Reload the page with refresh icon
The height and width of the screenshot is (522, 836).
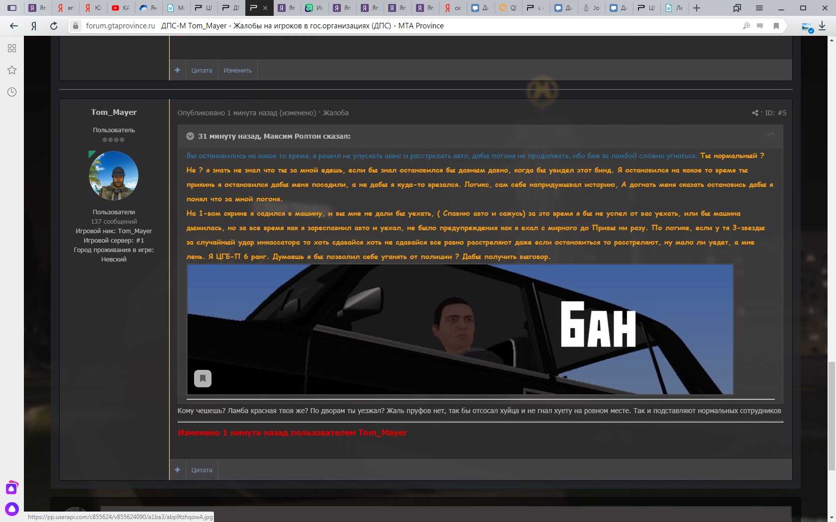(x=54, y=26)
